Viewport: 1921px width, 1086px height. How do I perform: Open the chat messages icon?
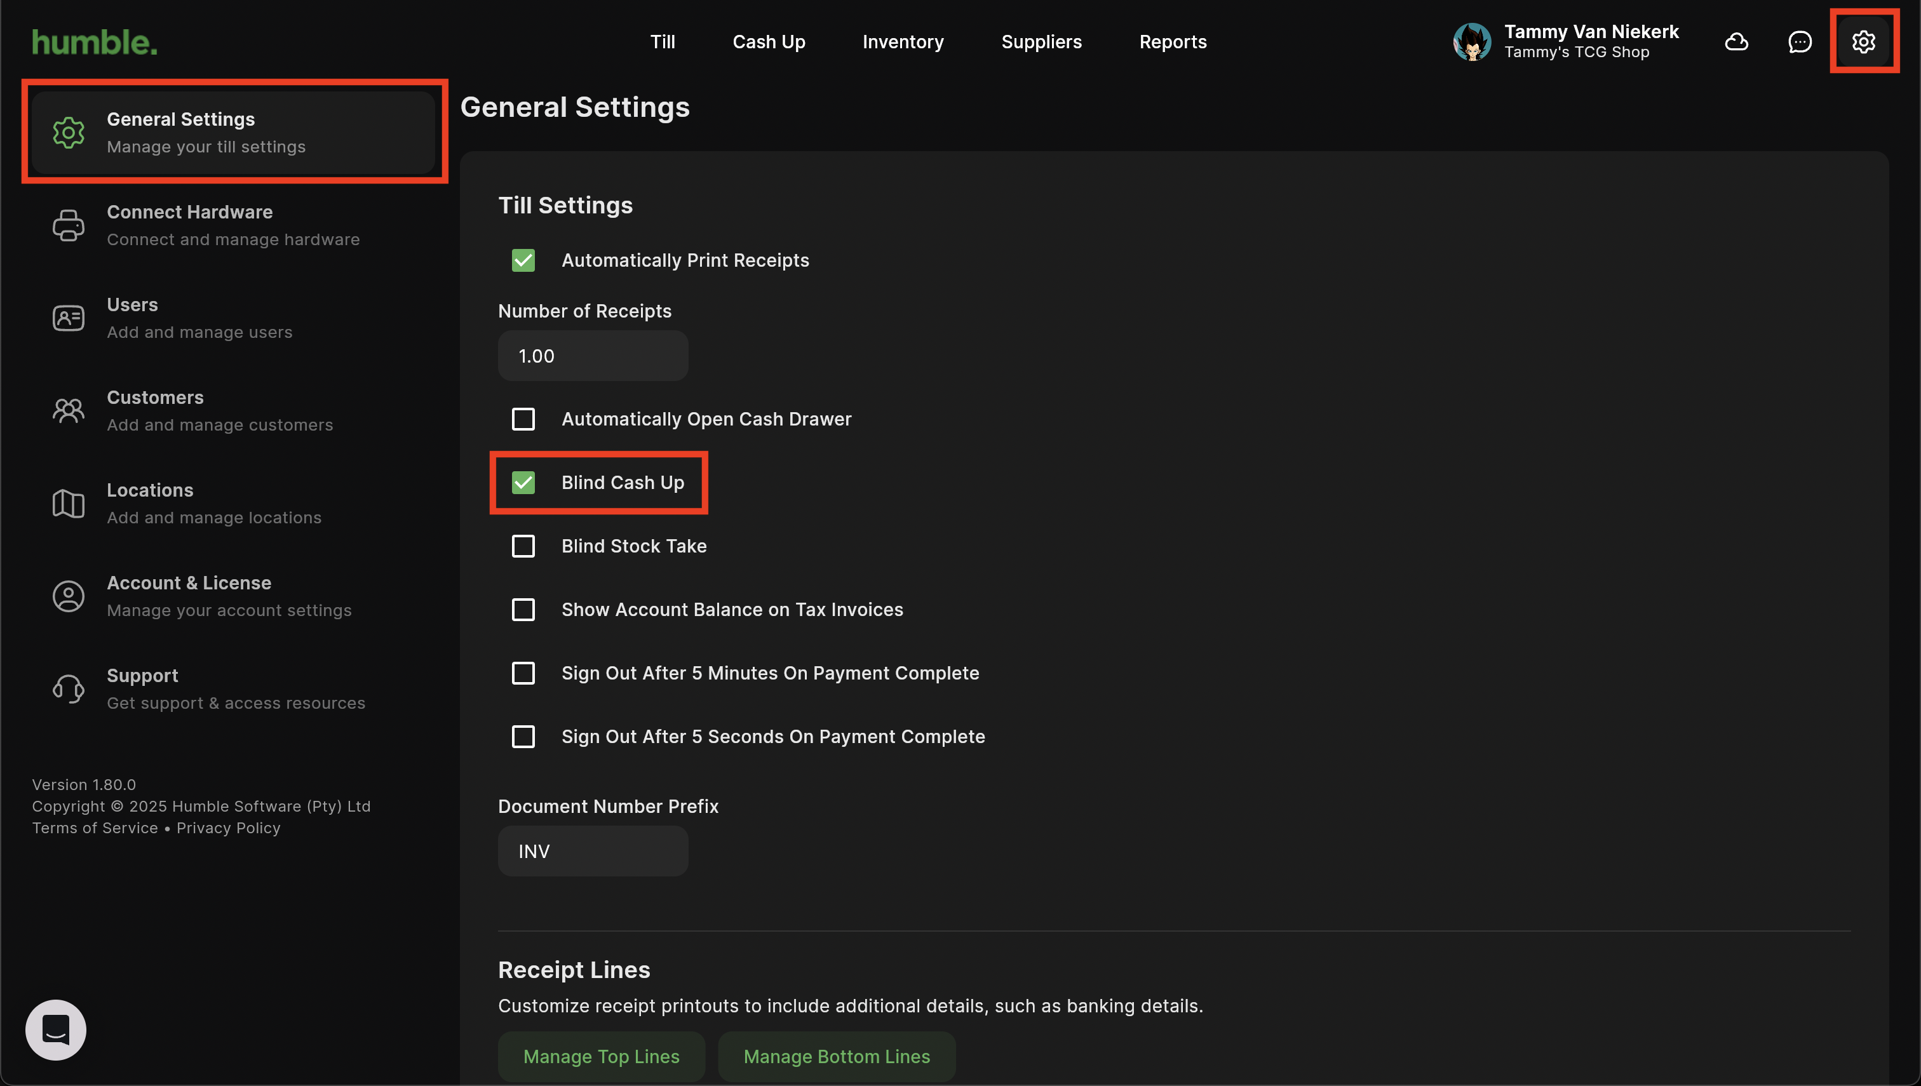click(1800, 42)
